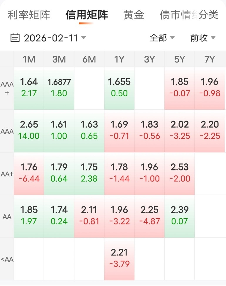Screen dimensions: 226x286
Task: Select the 信用矩阵 tab
Action: 87,15
